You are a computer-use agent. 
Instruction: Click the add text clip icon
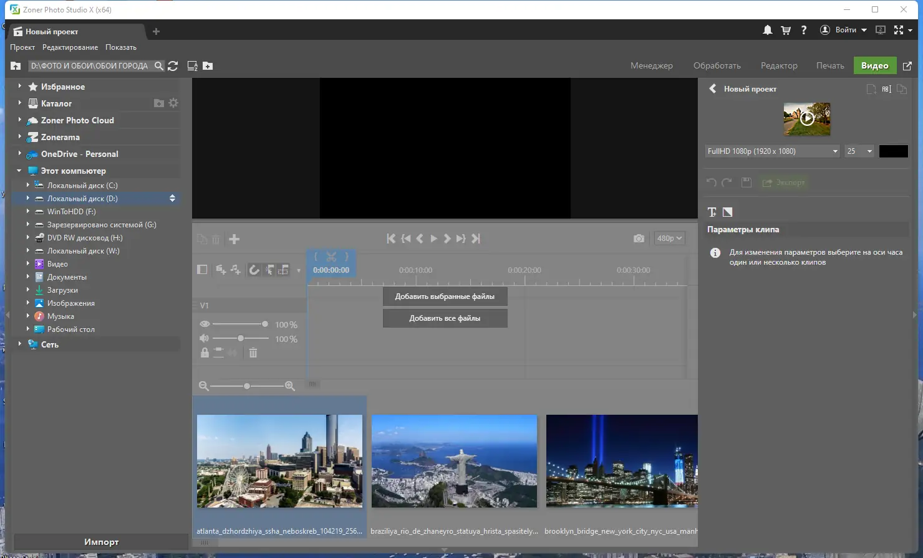(712, 212)
